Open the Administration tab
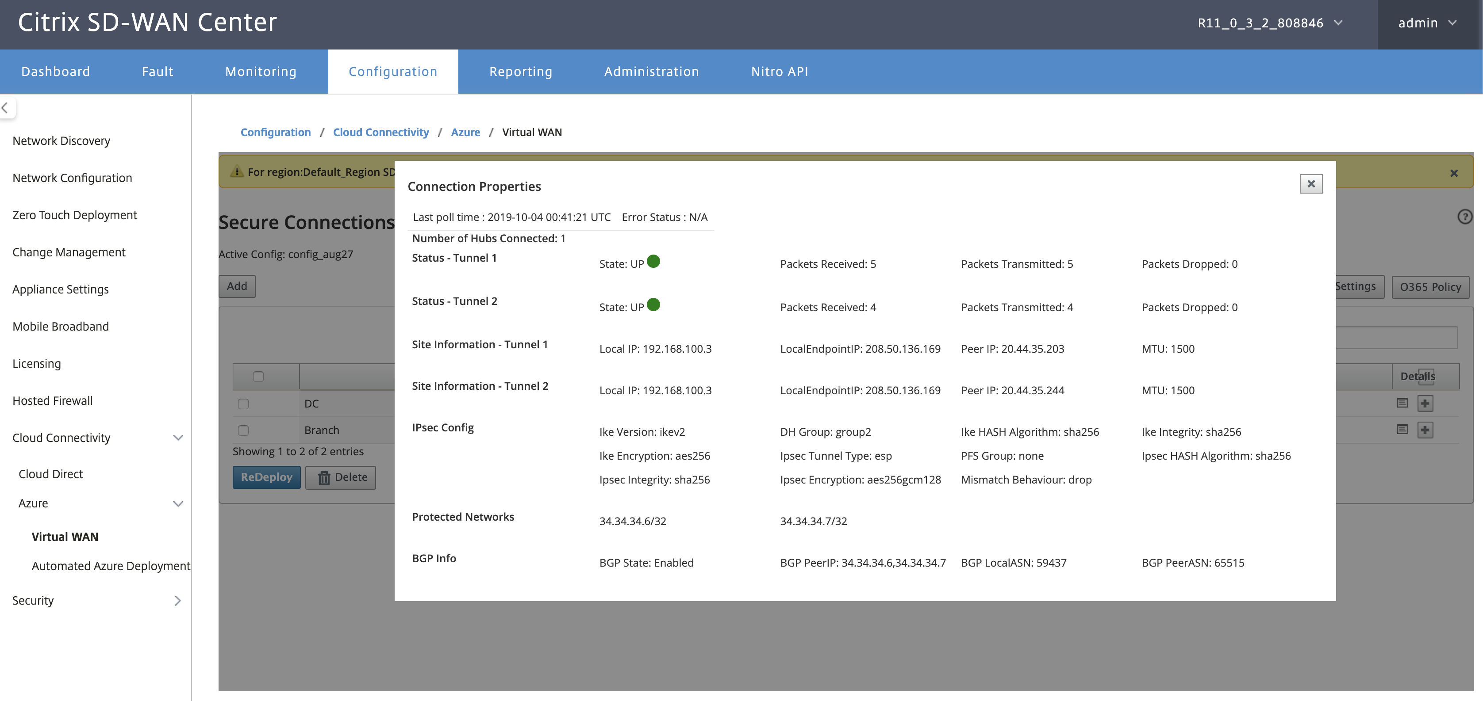Screen dimensions: 1483x701 pyautogui.click(x=651, y=72)
